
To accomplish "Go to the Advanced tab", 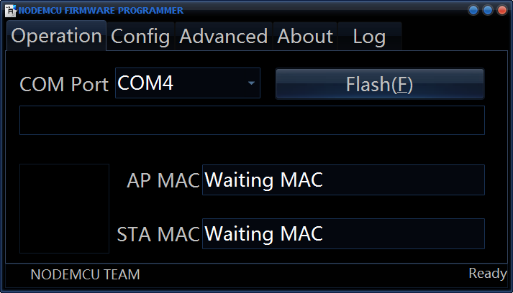I will [x=223, y=37].
